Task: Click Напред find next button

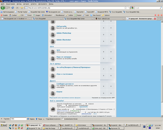Action: click(x=31, y=119)
